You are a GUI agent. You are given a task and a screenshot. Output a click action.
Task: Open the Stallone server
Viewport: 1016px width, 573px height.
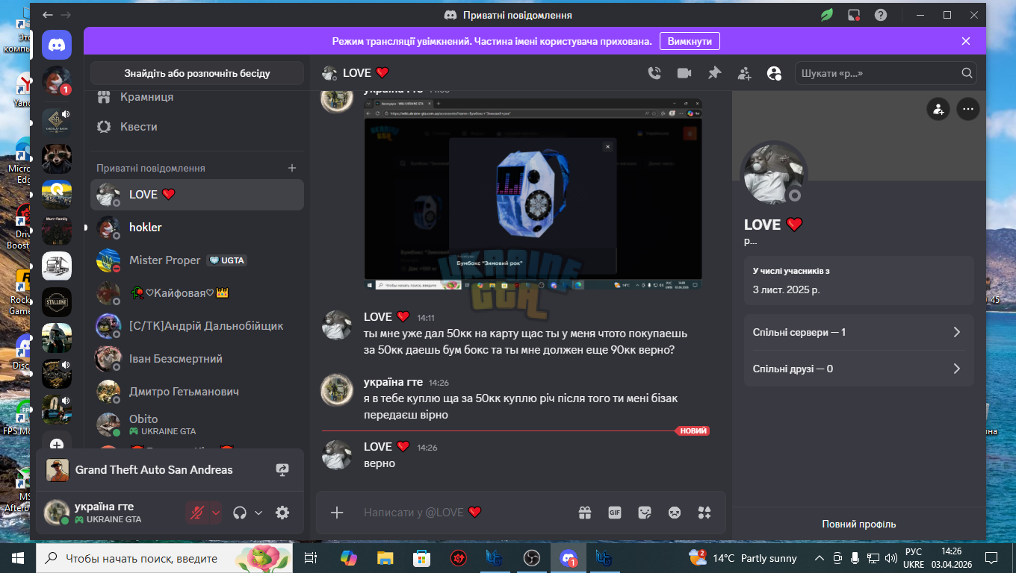(x=57, y=302)
